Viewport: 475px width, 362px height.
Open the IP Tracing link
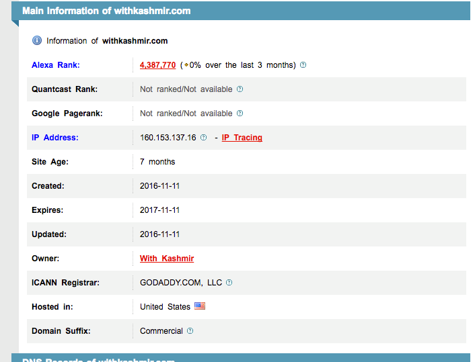pos(242,138)
